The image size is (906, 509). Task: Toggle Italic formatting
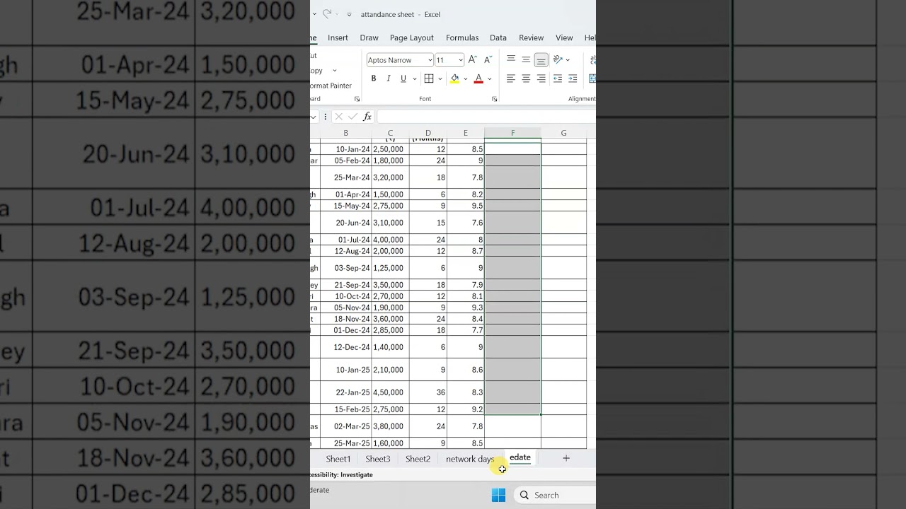coord(389,78)
